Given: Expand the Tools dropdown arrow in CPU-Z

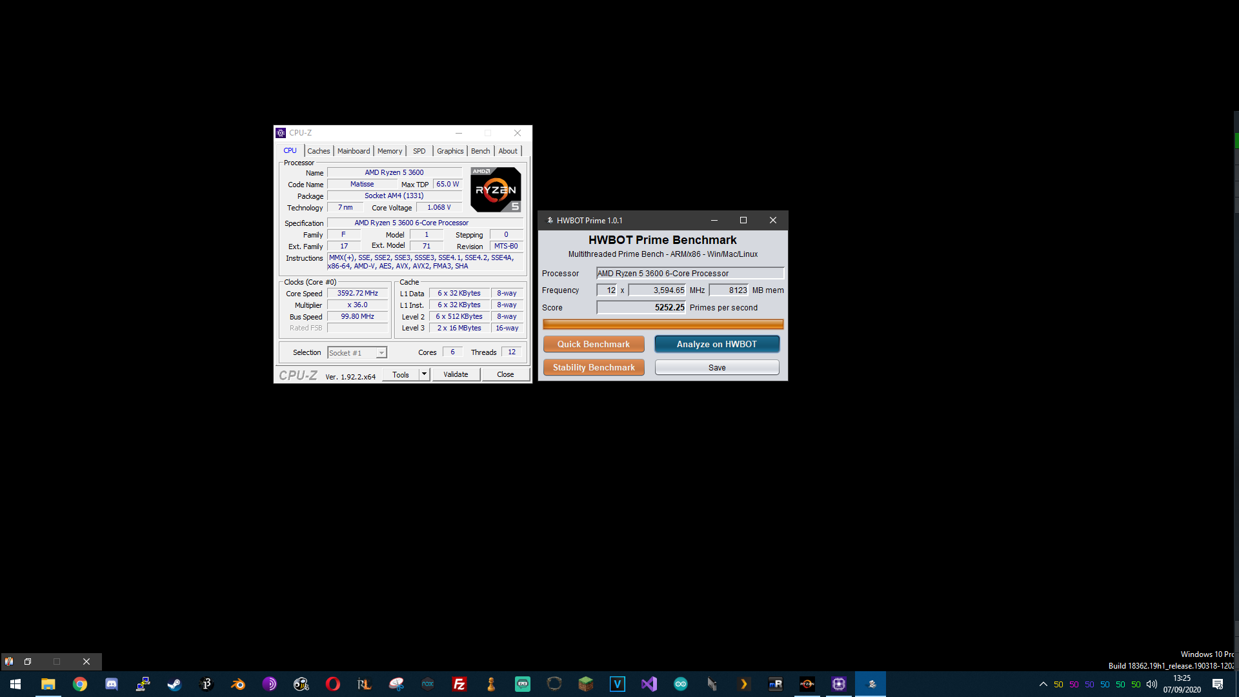Looking at the screenshot, I should 424,374.
